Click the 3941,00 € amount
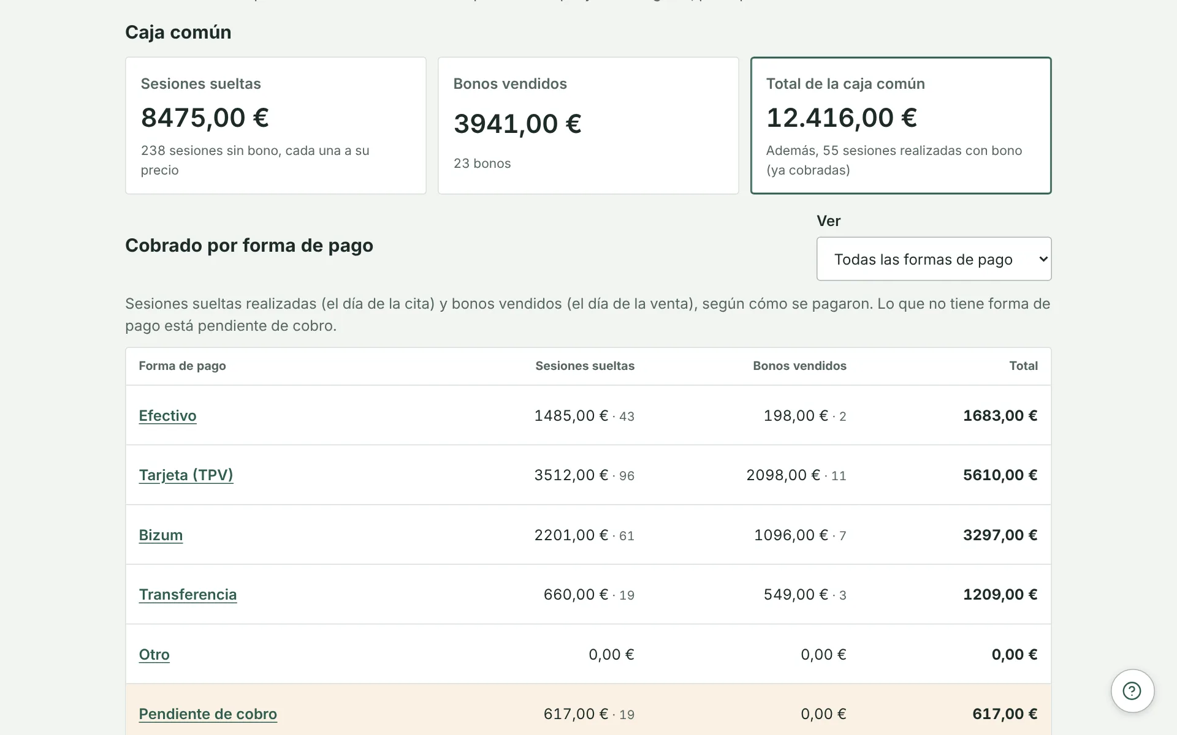The image size is (1177, 735). tap(517, 124)
